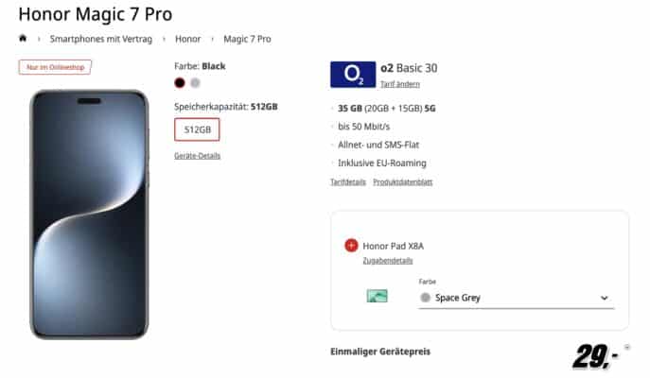Click the red plus icon beside Honor Pad X8A

coord(351,246)
